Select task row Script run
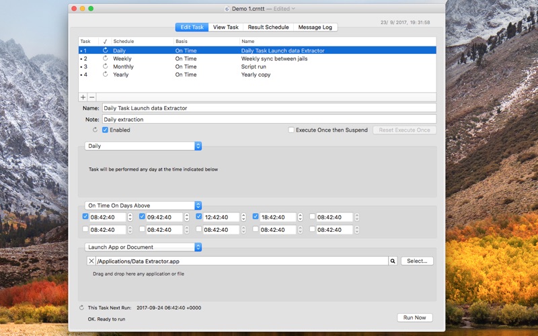 [258, 67]
